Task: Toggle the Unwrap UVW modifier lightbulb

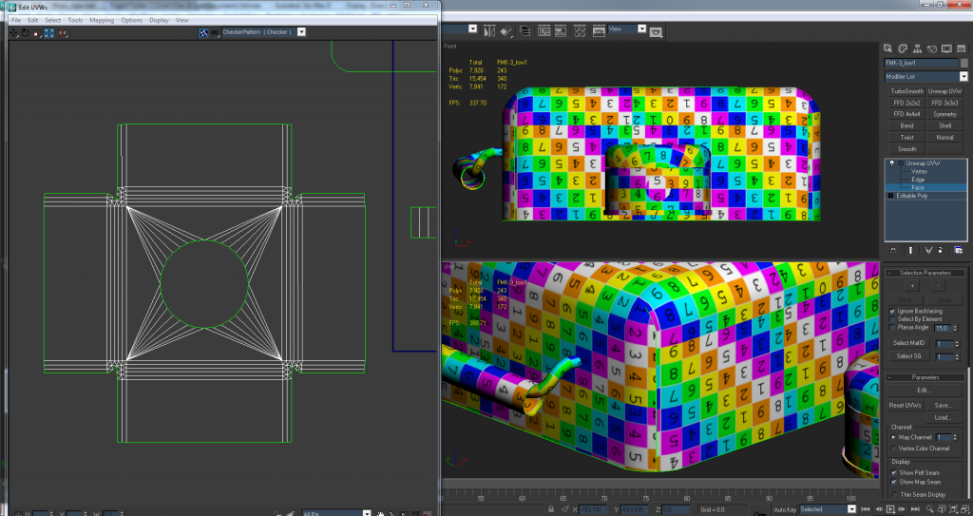Action: 891,163
